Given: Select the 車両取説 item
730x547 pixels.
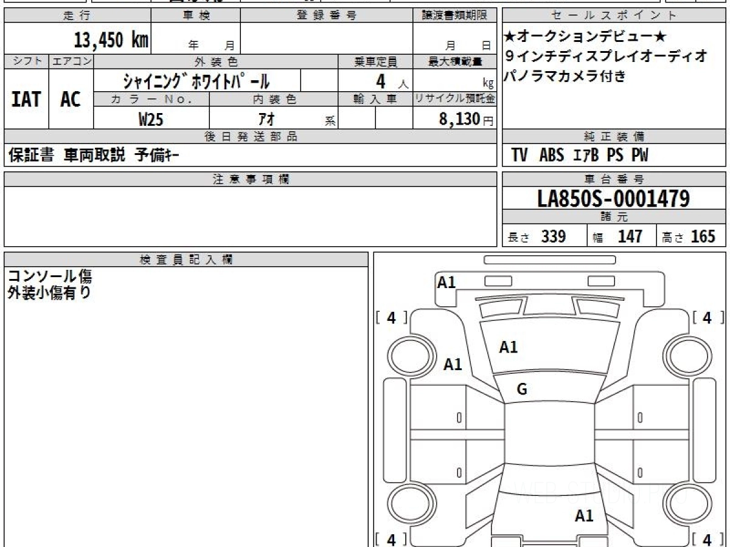Looking at the screenshot, I should pyautogui.click(x=94, y=156).
